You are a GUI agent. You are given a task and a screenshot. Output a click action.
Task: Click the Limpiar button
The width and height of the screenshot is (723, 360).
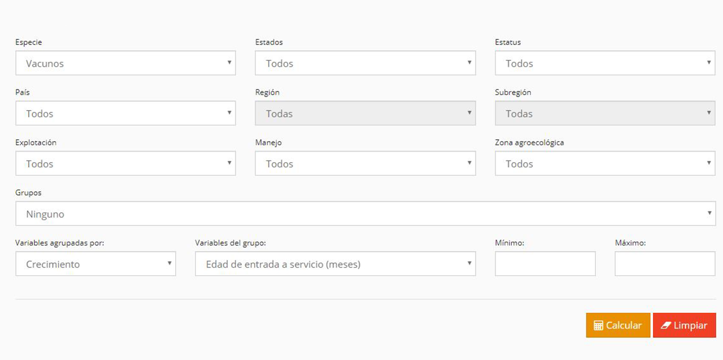coord(685,325)
